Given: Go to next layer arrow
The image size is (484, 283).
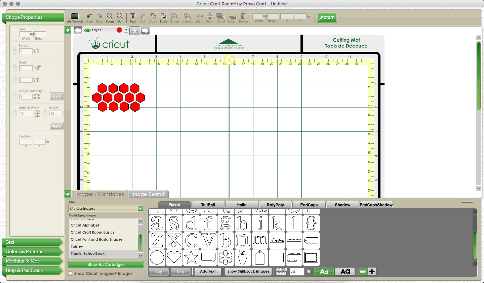Looking at the screenshot, I should 145,31.
